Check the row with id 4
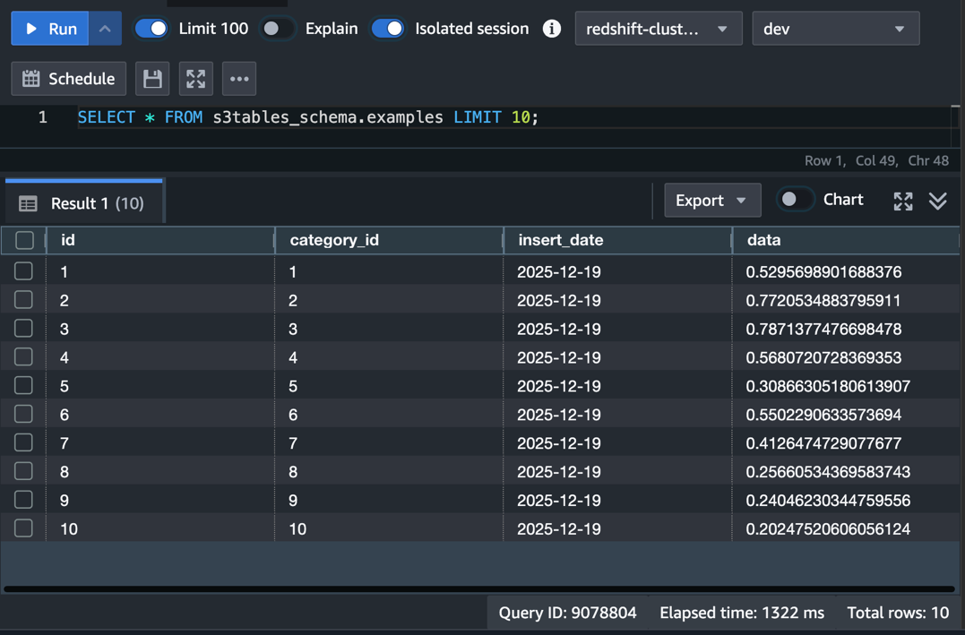The height and width of the screenshot is (635, 965). (23, 356)
